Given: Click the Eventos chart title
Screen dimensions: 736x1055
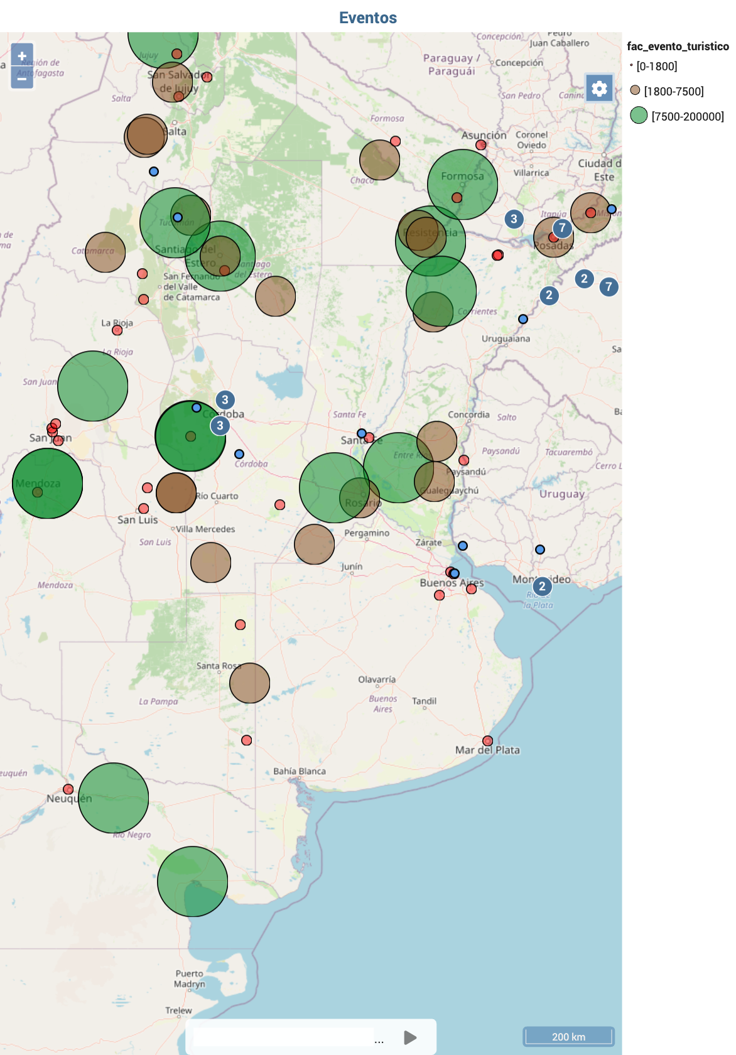Looking at the screenshot, I should (368, 18).
